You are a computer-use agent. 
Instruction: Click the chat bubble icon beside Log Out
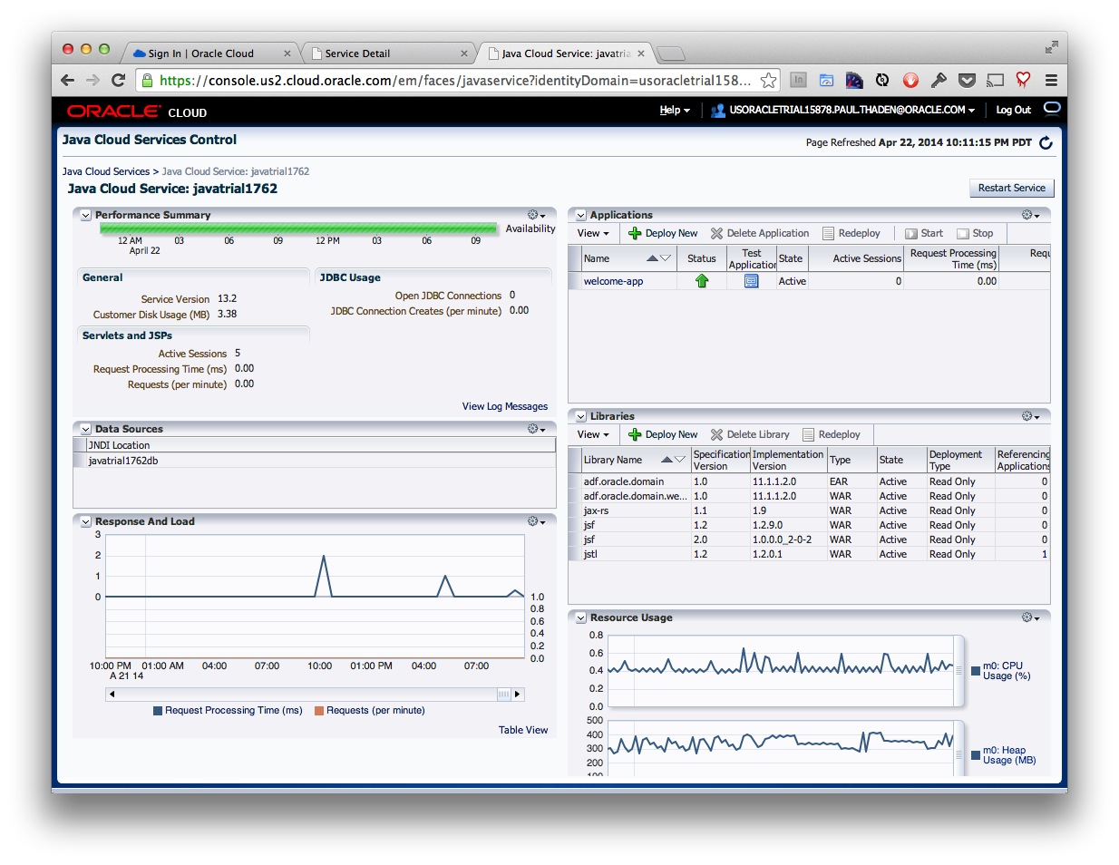pos(1051,109)
